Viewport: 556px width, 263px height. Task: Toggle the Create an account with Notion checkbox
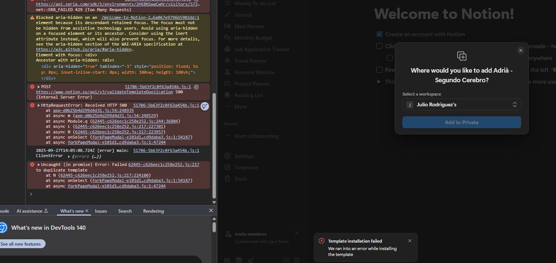[x=379, y=34]
